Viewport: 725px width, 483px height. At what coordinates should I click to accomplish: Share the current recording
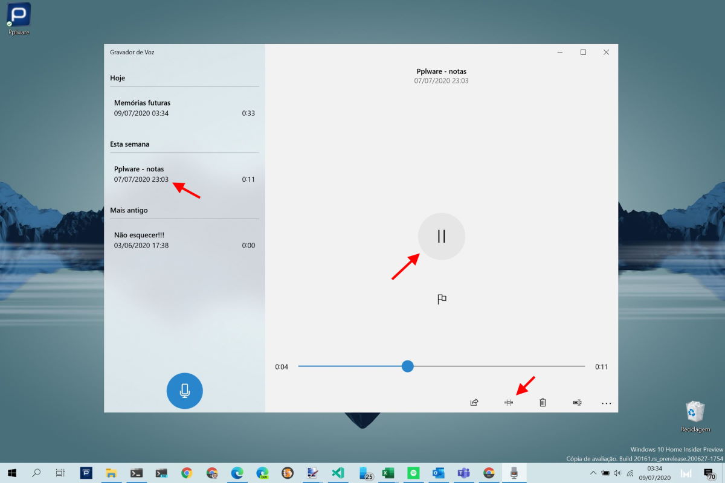click(474, 403)
